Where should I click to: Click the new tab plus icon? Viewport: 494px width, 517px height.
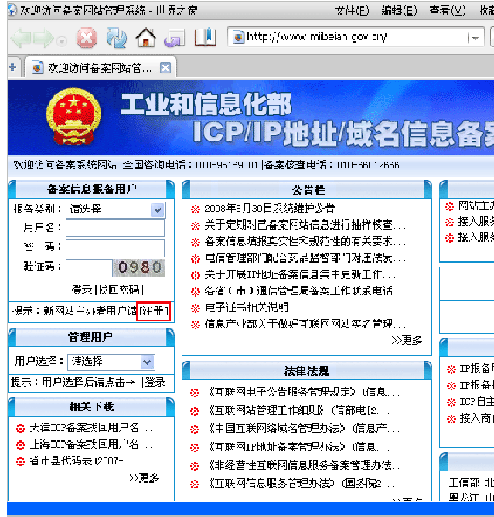(x=12, y=68)
